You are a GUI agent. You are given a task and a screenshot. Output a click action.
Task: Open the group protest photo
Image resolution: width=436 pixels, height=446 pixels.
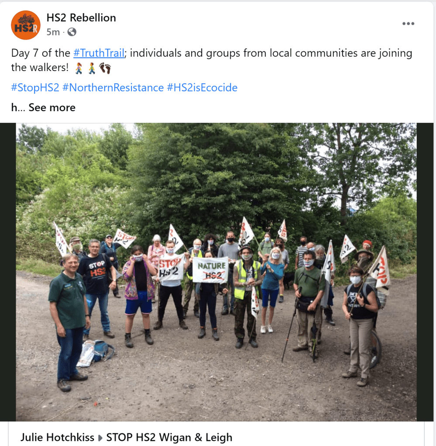point(216,272)
